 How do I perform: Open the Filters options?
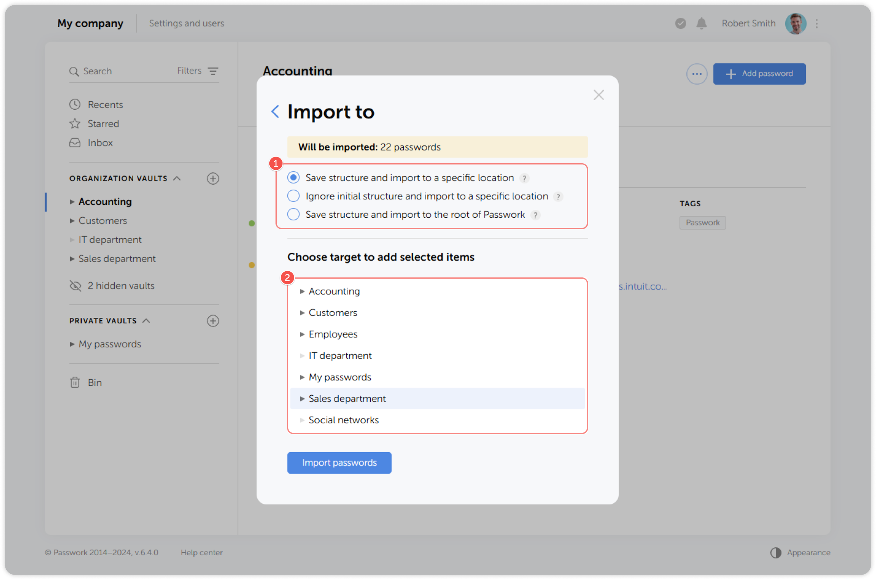196,71
